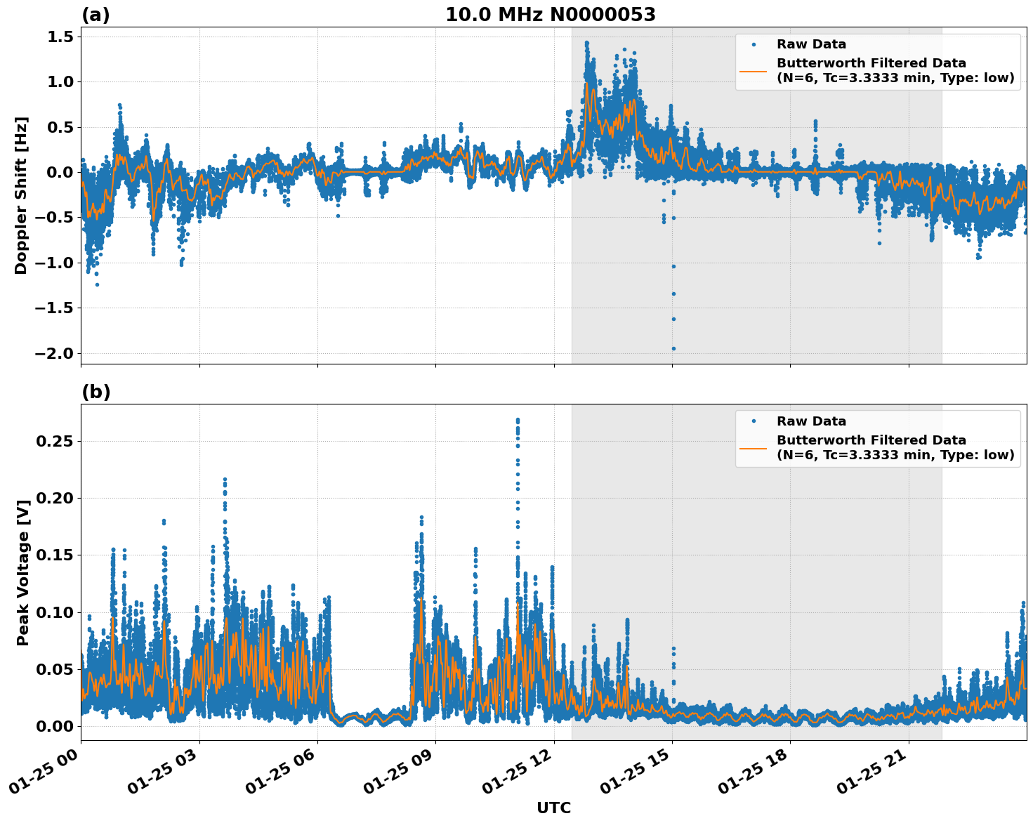Image resolution: width=1033 pixels, height=823 pixels.
Task: Click the plot title '10.0 MHz N0000053'
Action: pyautogui.click(x=551, y=15)
